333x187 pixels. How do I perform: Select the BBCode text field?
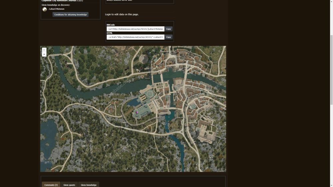pos(136,29)
